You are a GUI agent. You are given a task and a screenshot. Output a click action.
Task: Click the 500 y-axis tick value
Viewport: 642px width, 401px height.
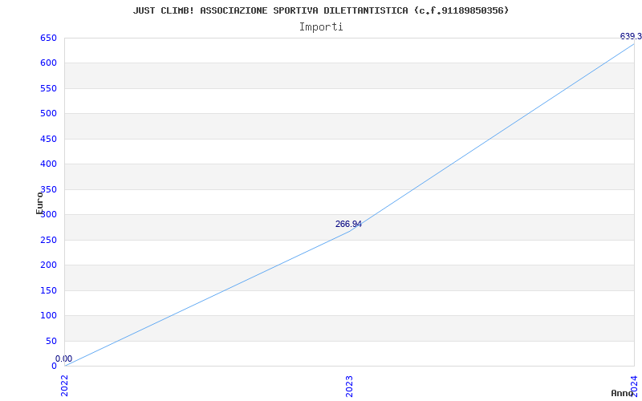click(x=48, y=113)
